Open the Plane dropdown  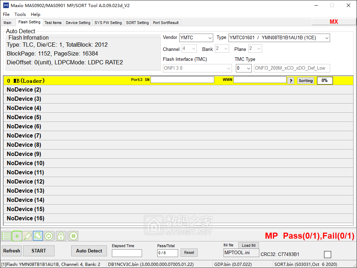tap(255, 49)
